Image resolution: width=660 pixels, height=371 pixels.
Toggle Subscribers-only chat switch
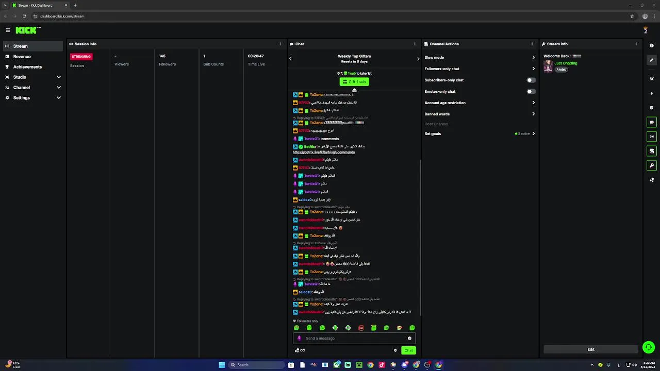tap(531, 80)
